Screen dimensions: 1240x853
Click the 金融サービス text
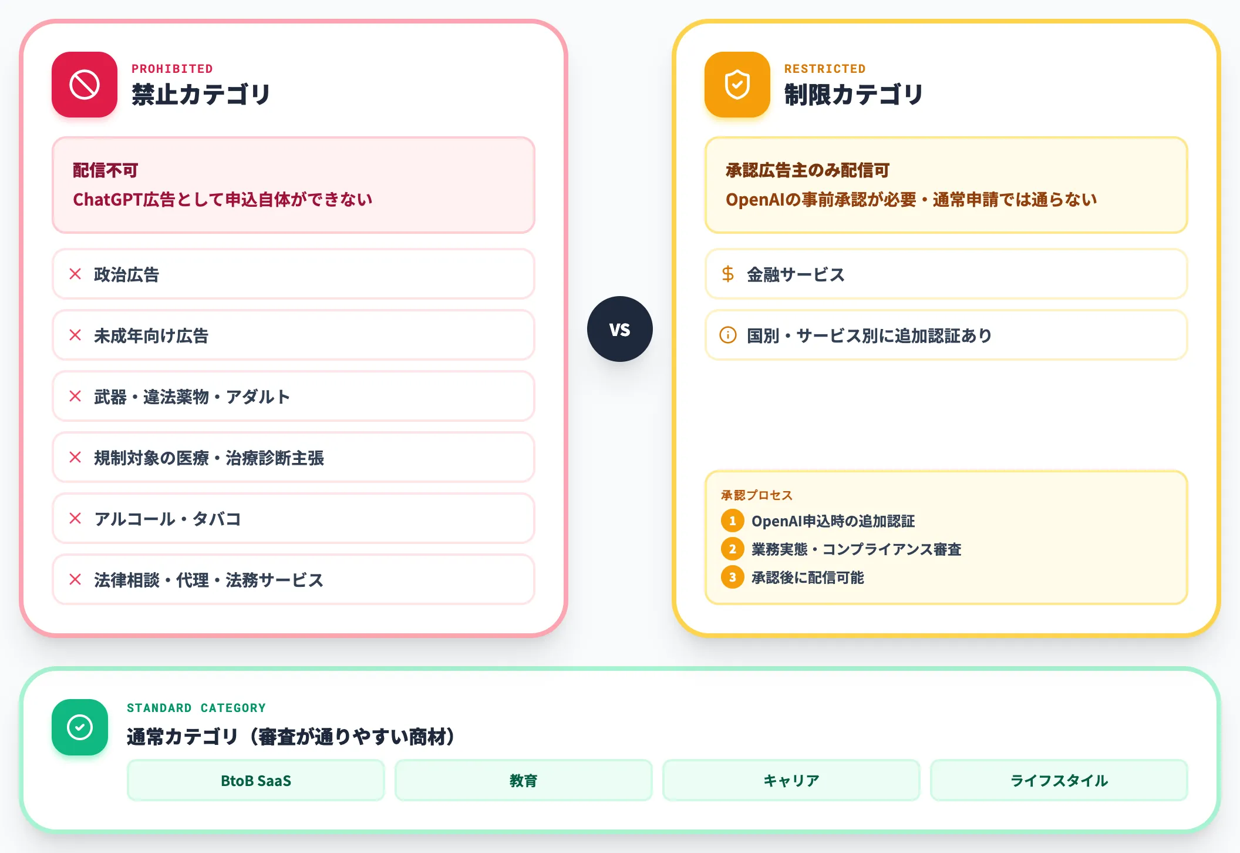pyautogui.click(x=796, y=274)
